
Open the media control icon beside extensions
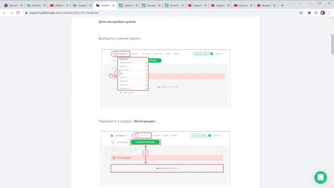(316, 13)
